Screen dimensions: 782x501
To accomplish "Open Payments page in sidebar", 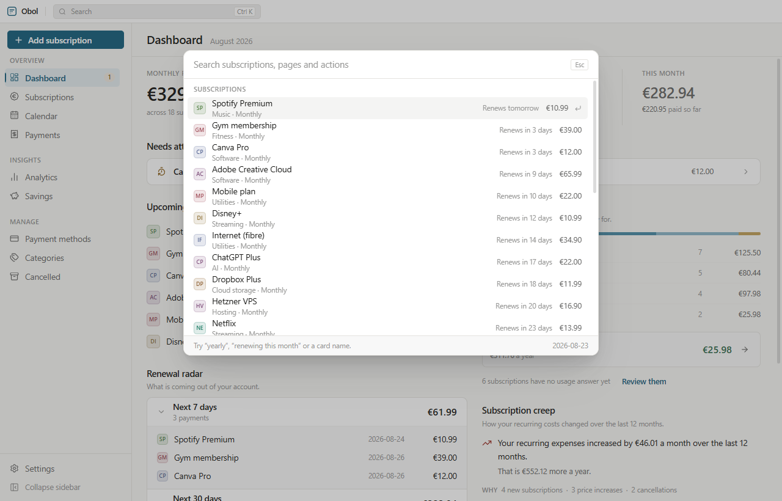I will click(64, 135).
